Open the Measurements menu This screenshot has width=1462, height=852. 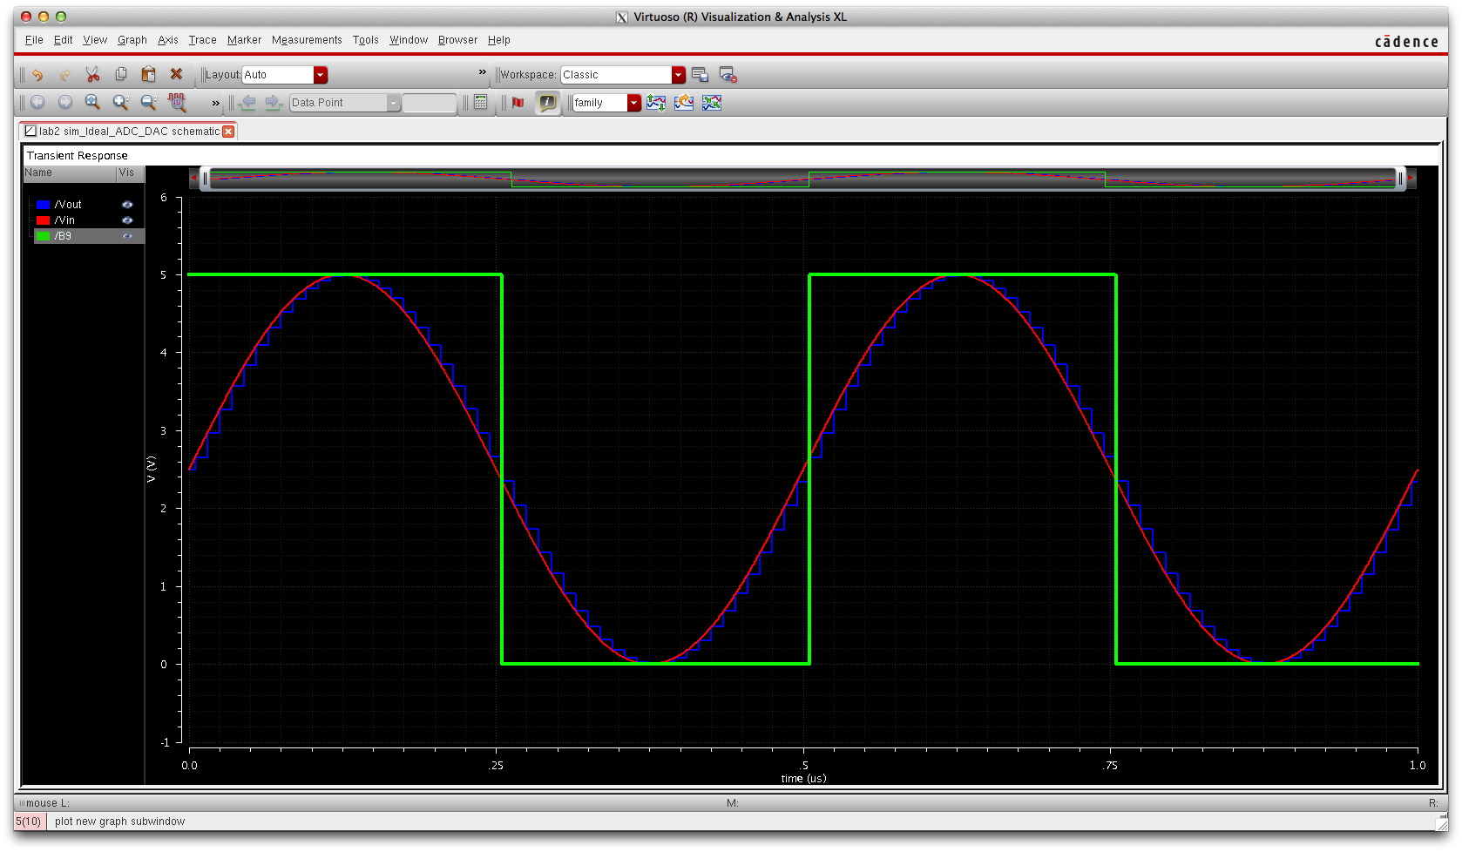pyautogui.click(x=307, y=40)
